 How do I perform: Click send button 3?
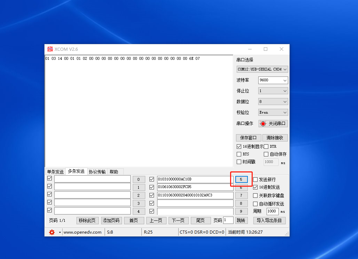(x=139, y=203)
